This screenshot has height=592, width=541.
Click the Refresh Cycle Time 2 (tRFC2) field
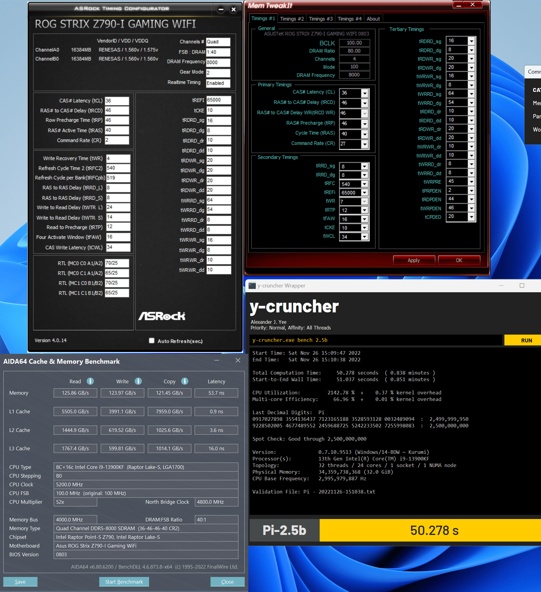[118, 168]
